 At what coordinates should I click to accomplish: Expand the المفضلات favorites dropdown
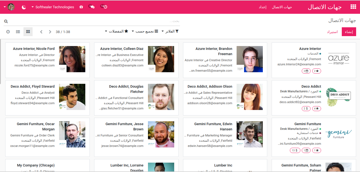click(117, 31)
